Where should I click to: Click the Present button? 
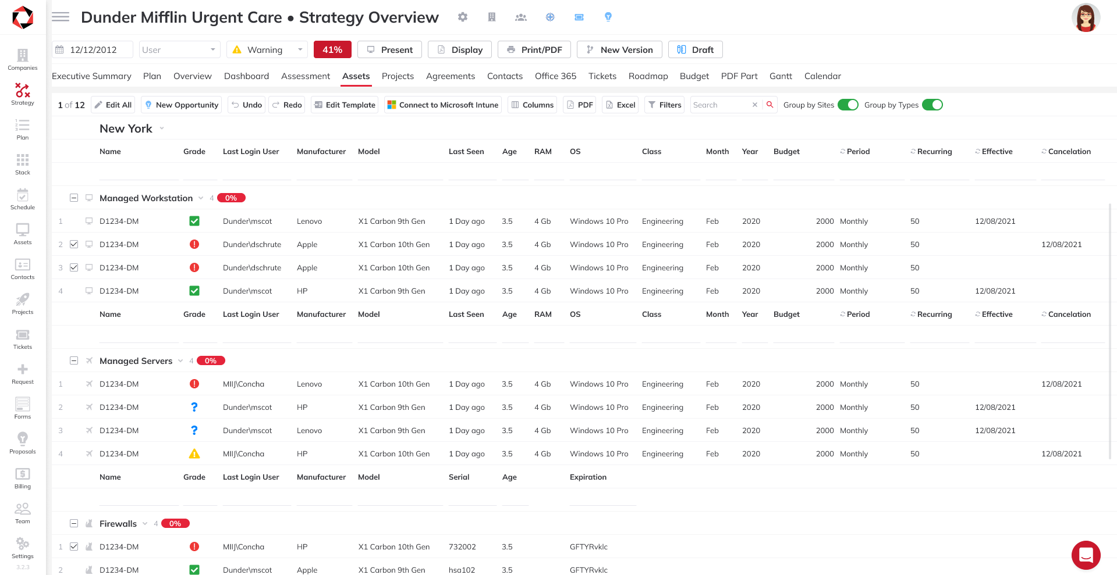coord(389,49)
